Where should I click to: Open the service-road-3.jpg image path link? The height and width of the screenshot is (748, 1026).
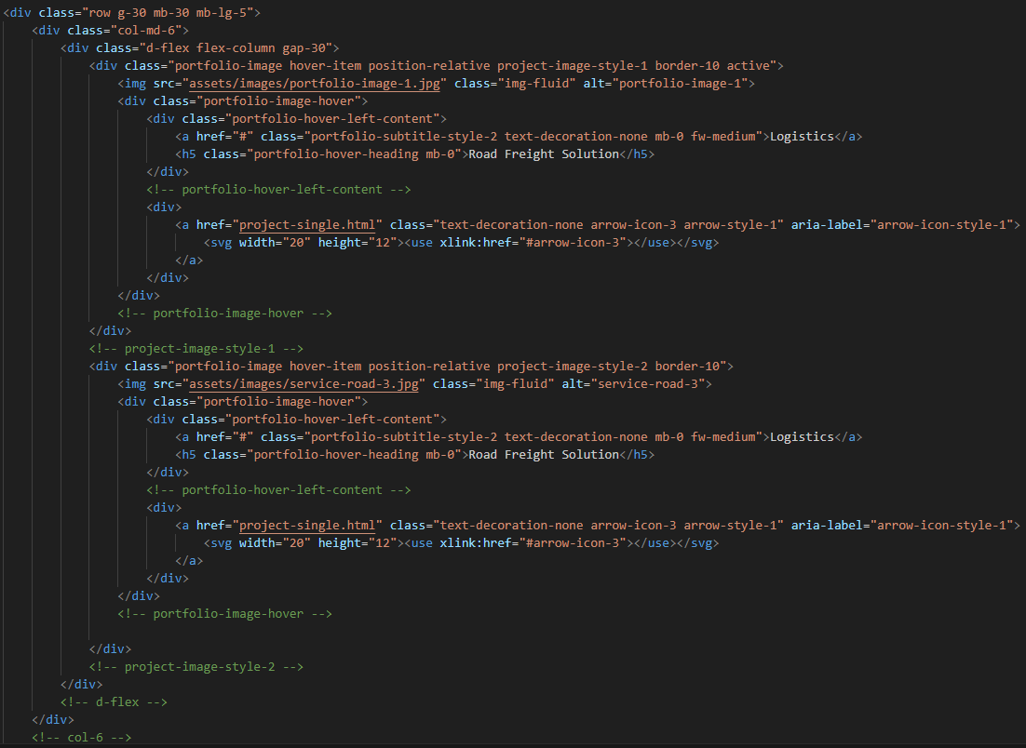pyautogui.click(x=306, y=384)
